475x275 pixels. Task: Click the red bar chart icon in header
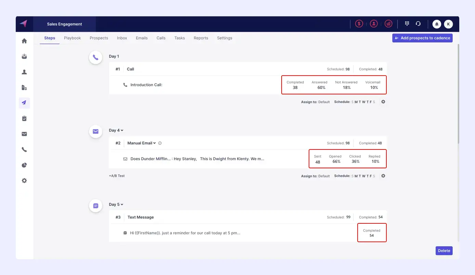point(388,24)
